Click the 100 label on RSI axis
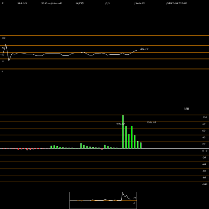This screenshot has height=209, width=209. pyautogui.click(x=3, y=38)
